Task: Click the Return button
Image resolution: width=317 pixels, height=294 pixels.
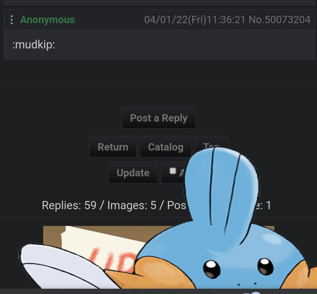Action: pos(113,147)
